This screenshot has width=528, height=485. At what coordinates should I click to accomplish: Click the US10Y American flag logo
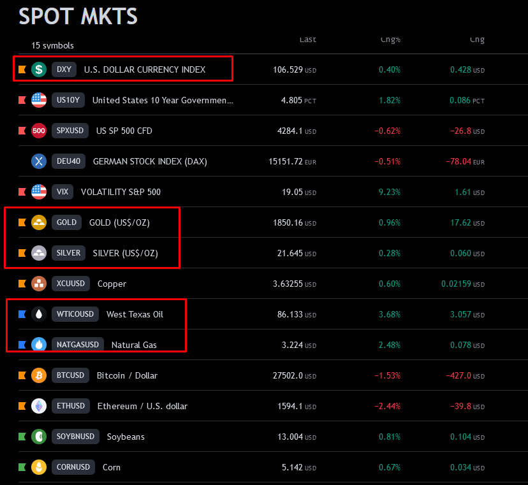(39, 100)
